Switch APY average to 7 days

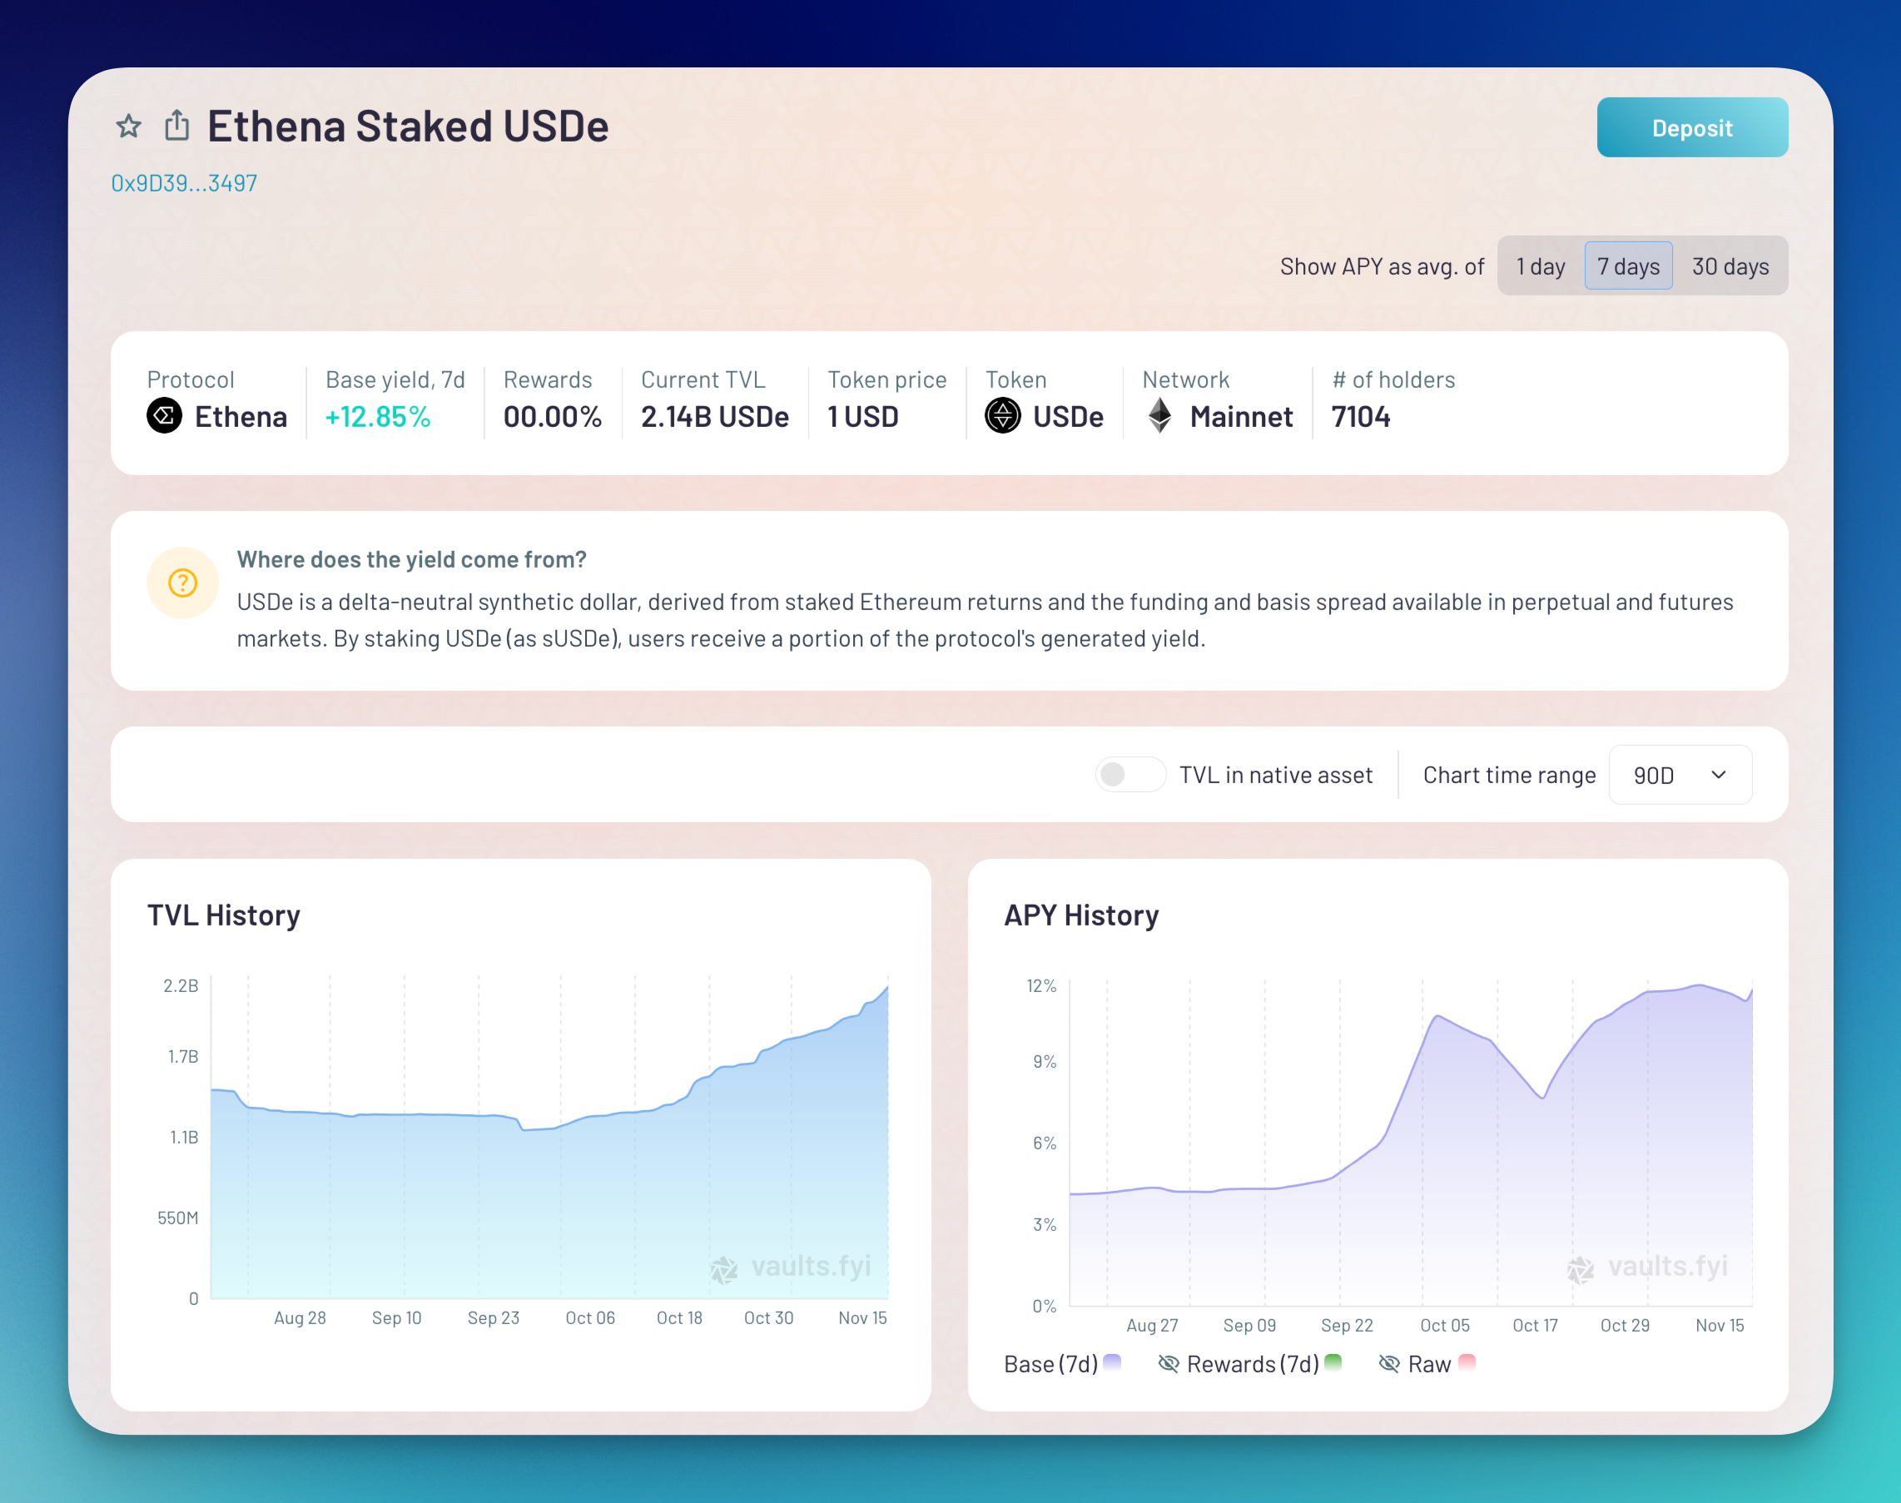tap(1628, 265)
